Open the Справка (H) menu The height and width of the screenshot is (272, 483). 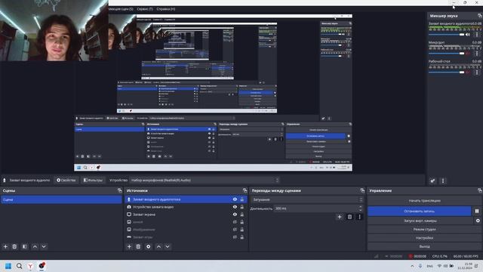pyautogui.click(x=166, y=9)
